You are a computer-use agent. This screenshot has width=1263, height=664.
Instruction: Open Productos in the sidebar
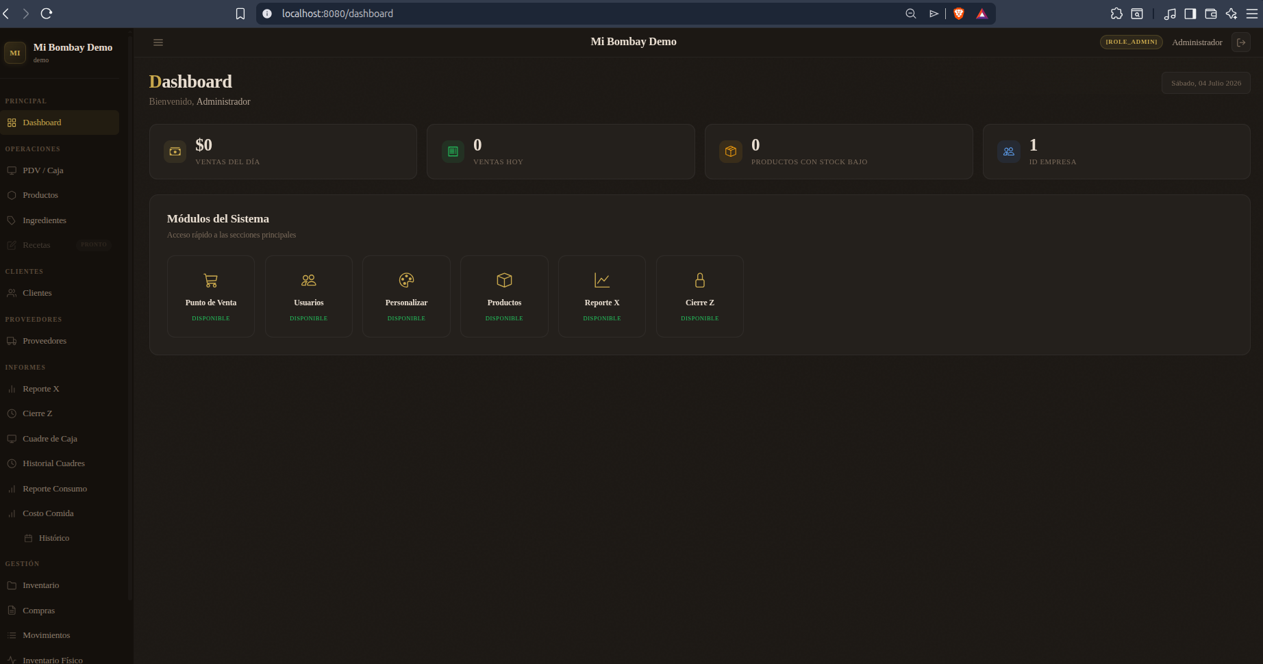60,195
